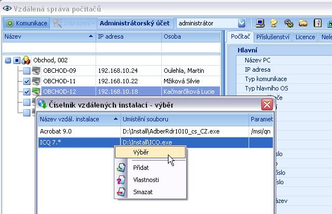Click the OBCHOD-09 computer icon
332x214 pixels.
tap(36, 71)
